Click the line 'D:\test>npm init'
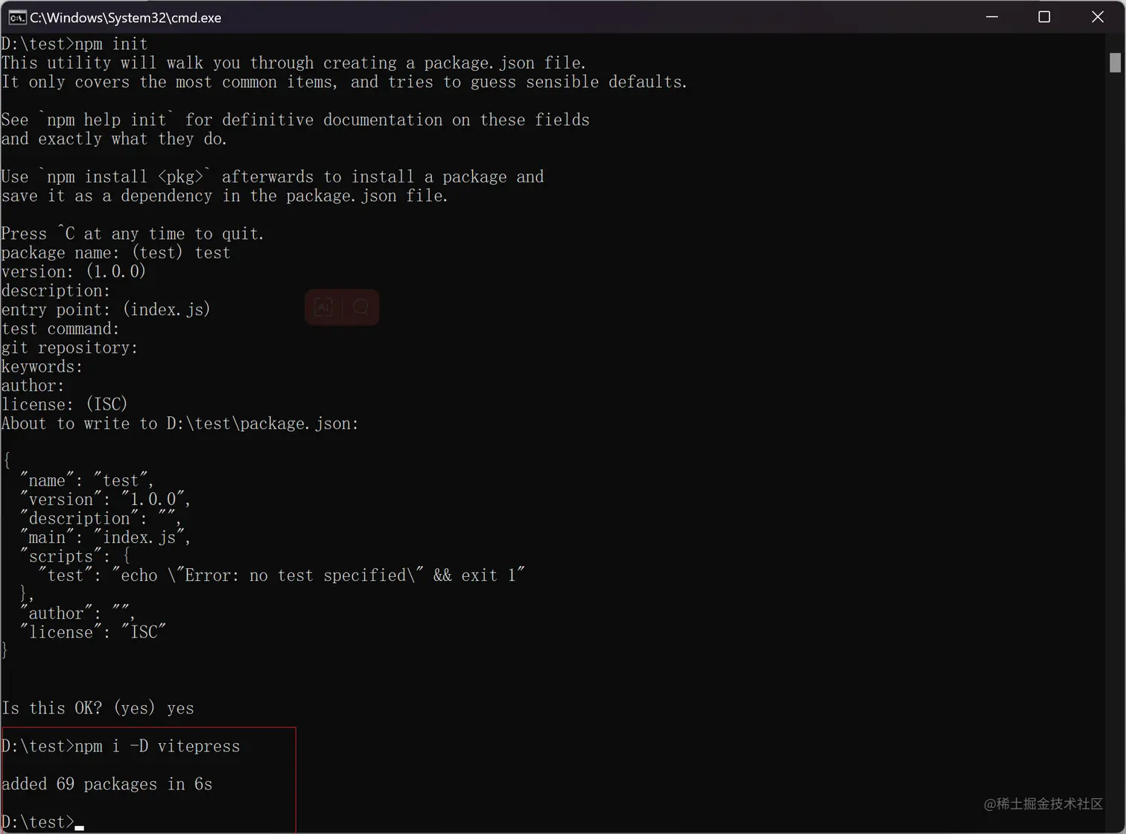Viewport: 1126px width, 834px height. tap(74, 44)
